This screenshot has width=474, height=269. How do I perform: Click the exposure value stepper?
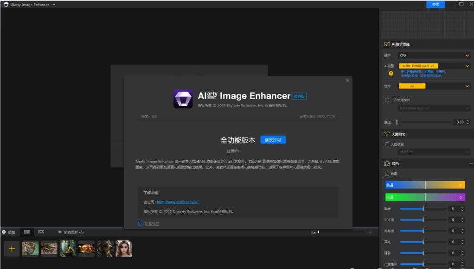[462, 209]
